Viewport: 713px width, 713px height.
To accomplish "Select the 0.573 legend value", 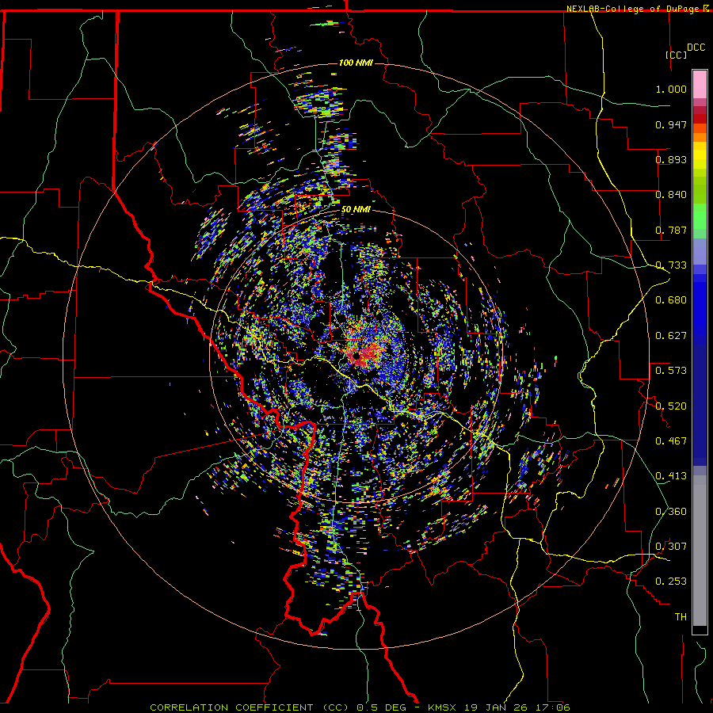I will [x=671, y=370].
